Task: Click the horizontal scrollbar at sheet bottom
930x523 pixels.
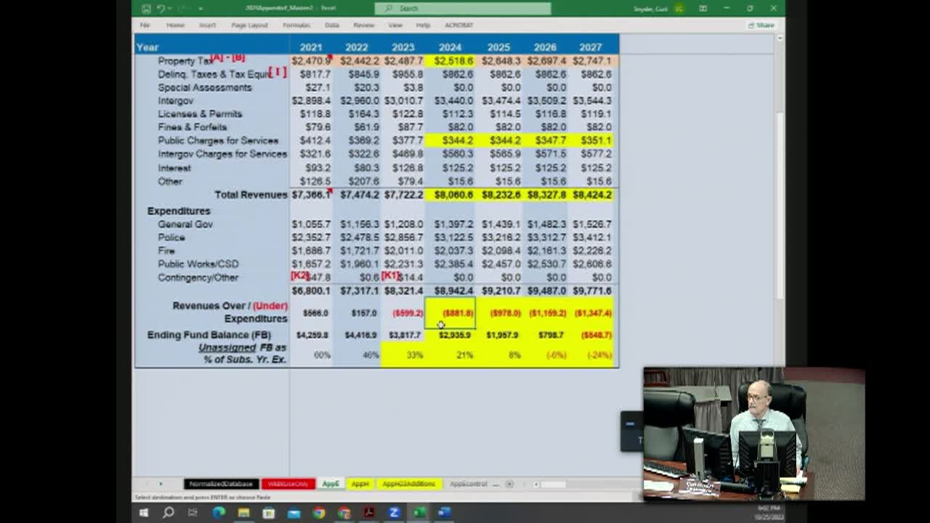Action: coord(552,484)
